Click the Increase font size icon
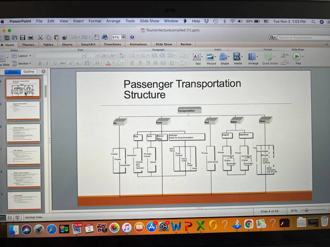Image resolution: width=330 pixels, height=247 pixels. 105,55
